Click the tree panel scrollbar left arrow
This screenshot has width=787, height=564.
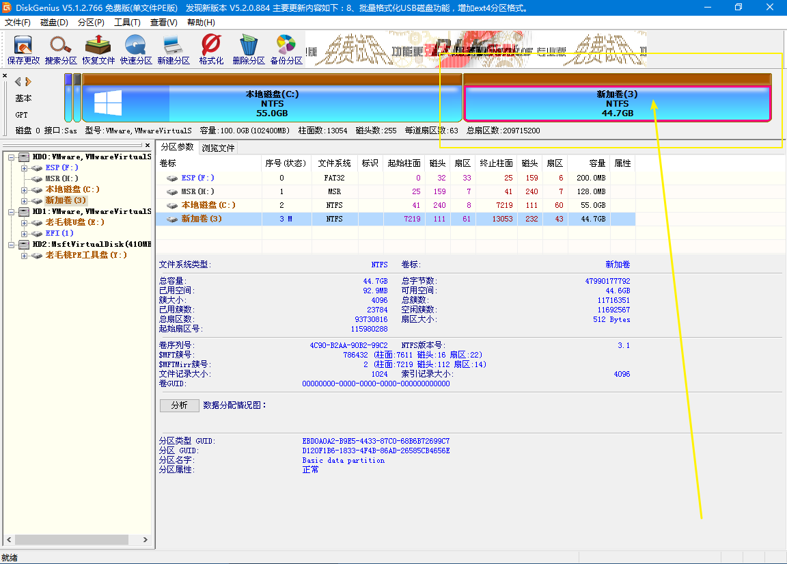(8, 539)
